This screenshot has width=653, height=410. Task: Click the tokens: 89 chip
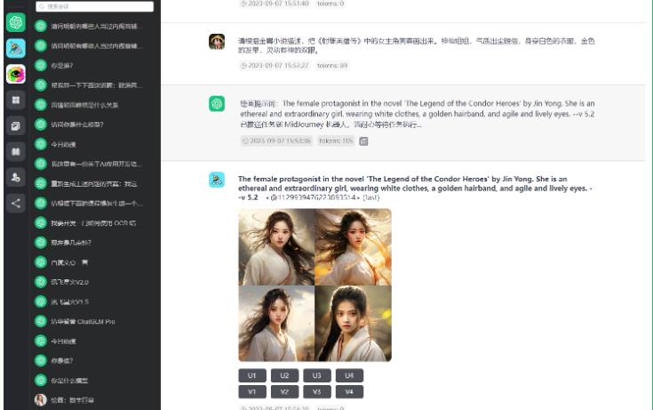pos(332,66)
